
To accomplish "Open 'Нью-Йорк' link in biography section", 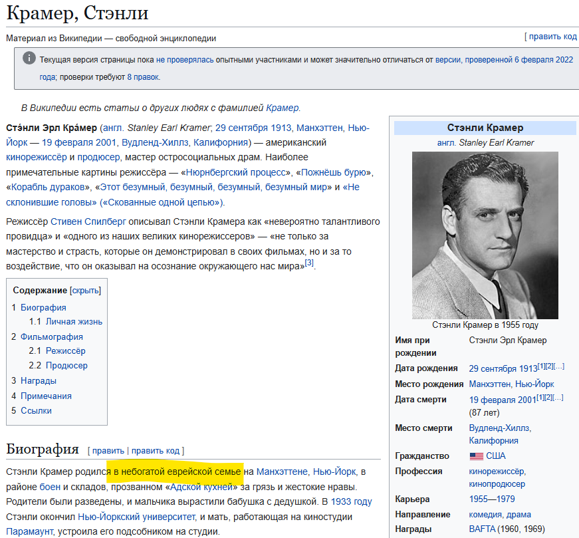I will click(x=334, y=472).
